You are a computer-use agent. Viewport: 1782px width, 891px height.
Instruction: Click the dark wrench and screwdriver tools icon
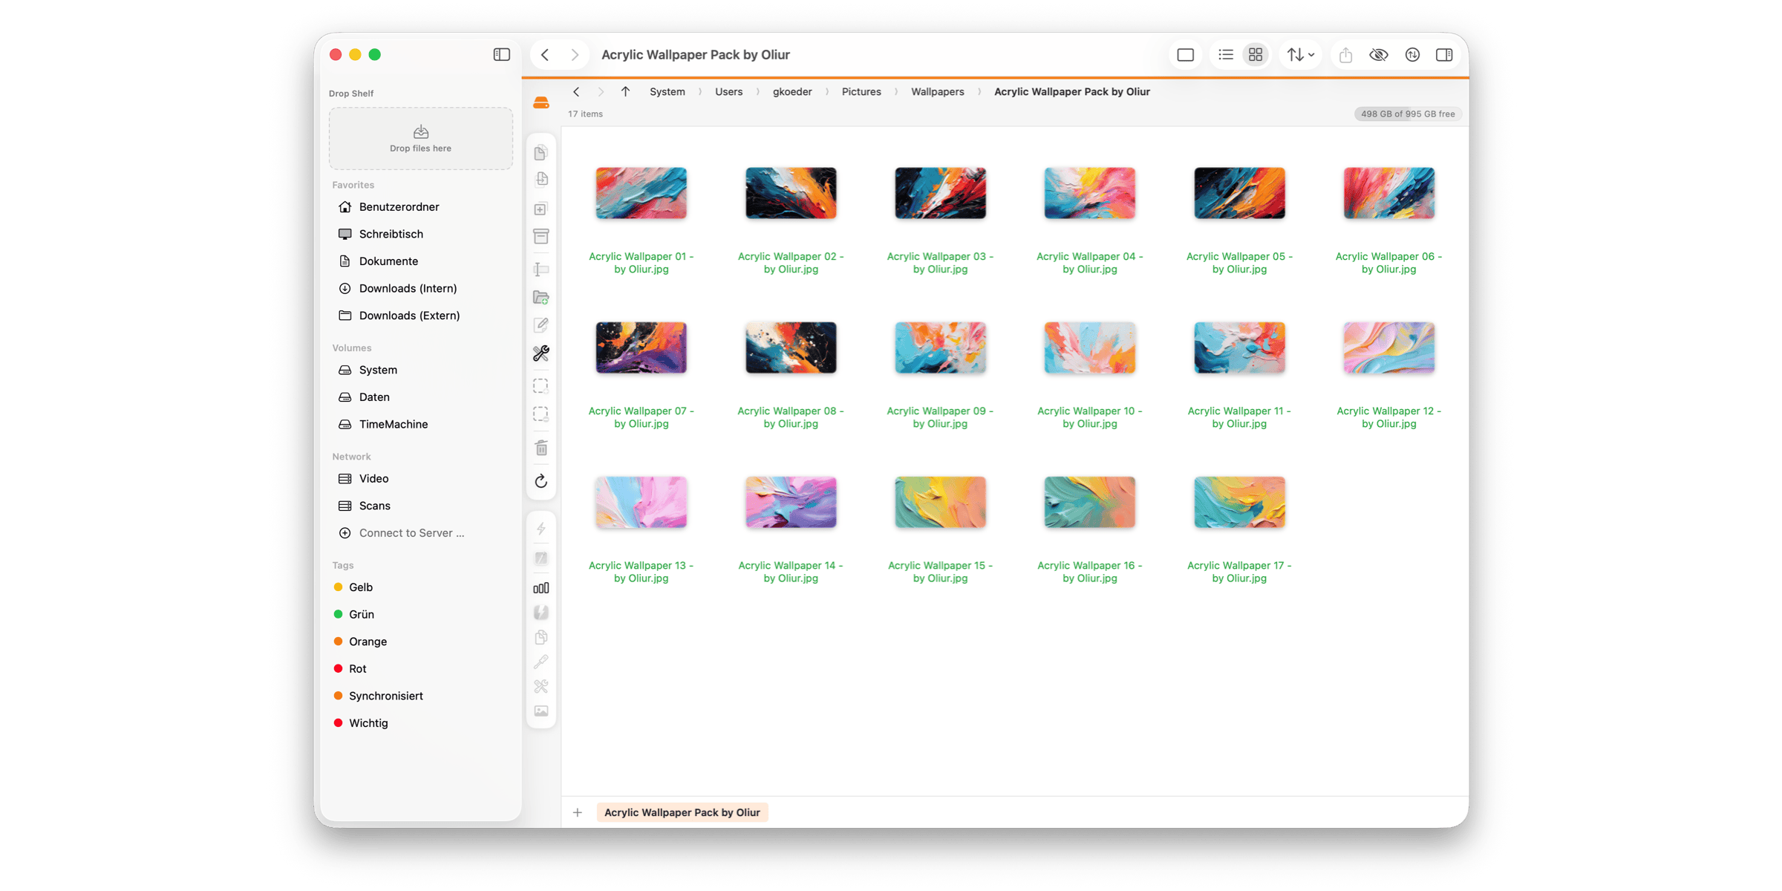click(541, 353)
